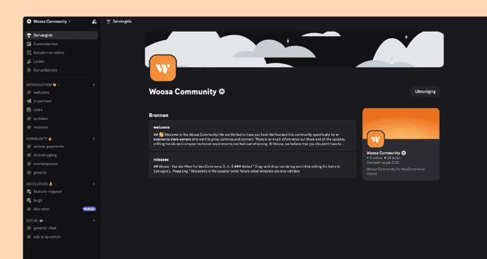
Task: Add a channel to INTRODUCTION with the plus icon
Action: (94, 85)
